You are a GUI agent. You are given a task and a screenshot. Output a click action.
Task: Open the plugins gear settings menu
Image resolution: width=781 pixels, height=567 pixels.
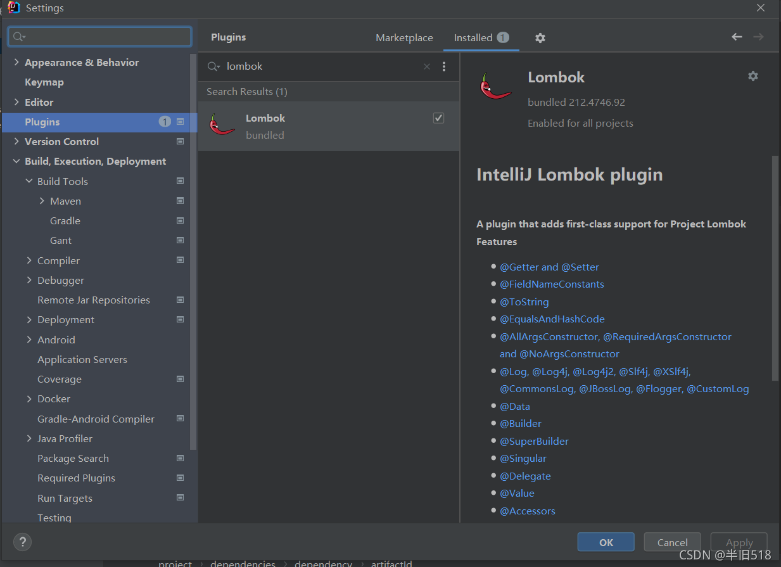[x=540, y=38]
